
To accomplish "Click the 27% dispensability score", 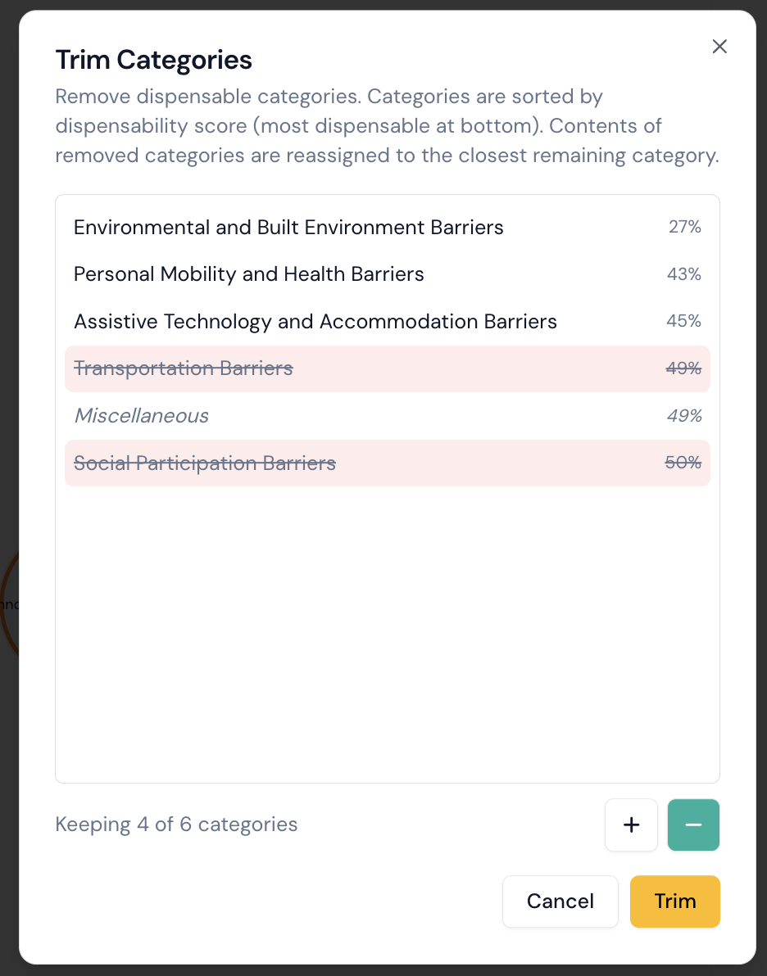I will [684, 227].
